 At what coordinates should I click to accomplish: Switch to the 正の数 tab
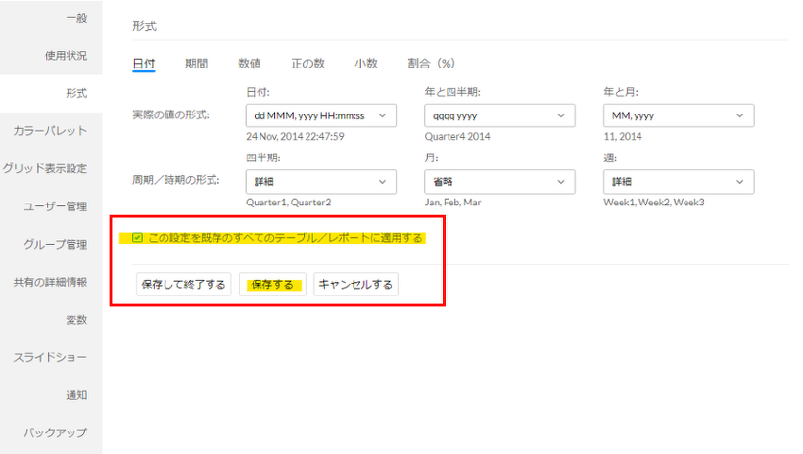point(307,64)
